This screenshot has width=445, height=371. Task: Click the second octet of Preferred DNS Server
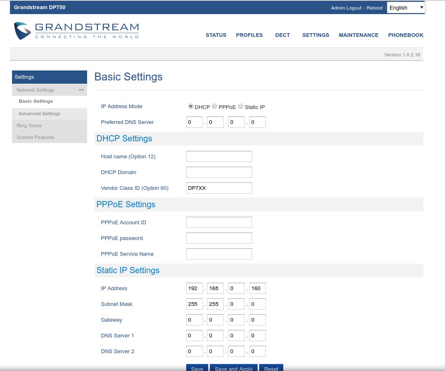tap(215, 122)
